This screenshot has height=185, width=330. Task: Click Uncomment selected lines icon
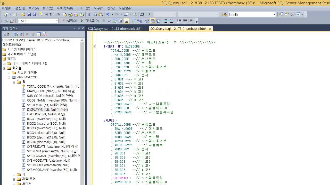click(171, 21)
